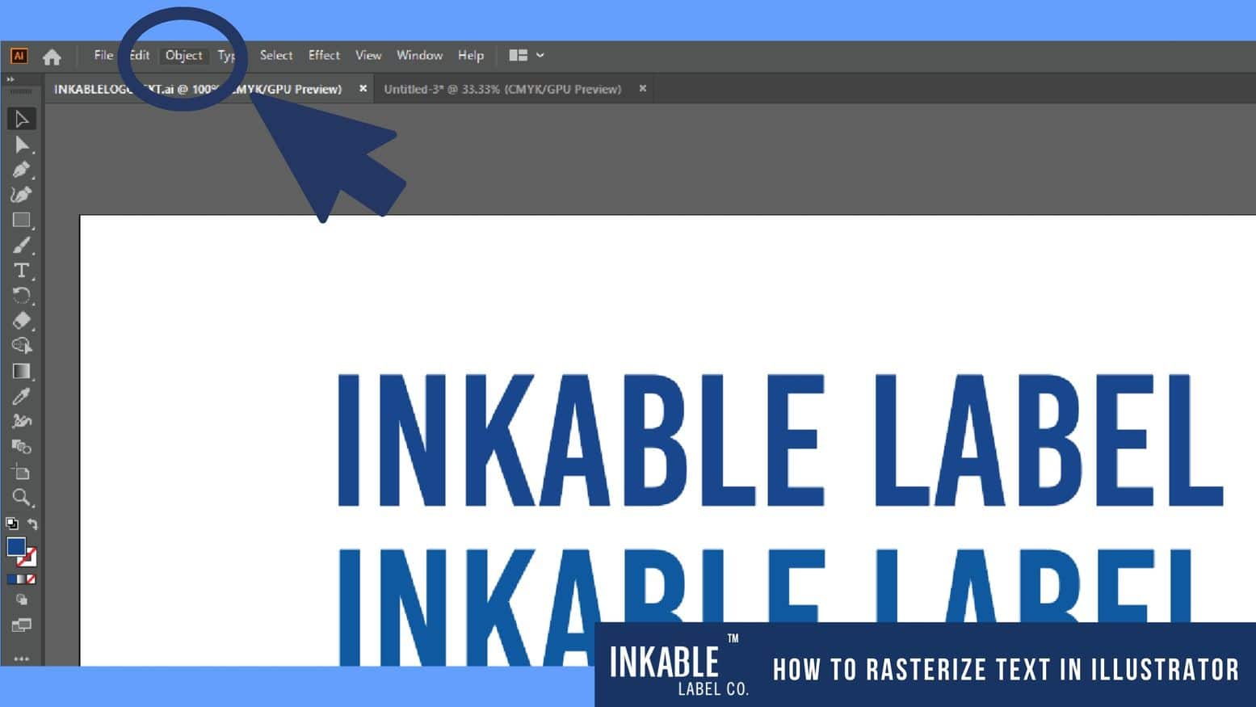Select the Pen tool
Image resolution: width=1256 pixels, height=707 pixels.
21,170
